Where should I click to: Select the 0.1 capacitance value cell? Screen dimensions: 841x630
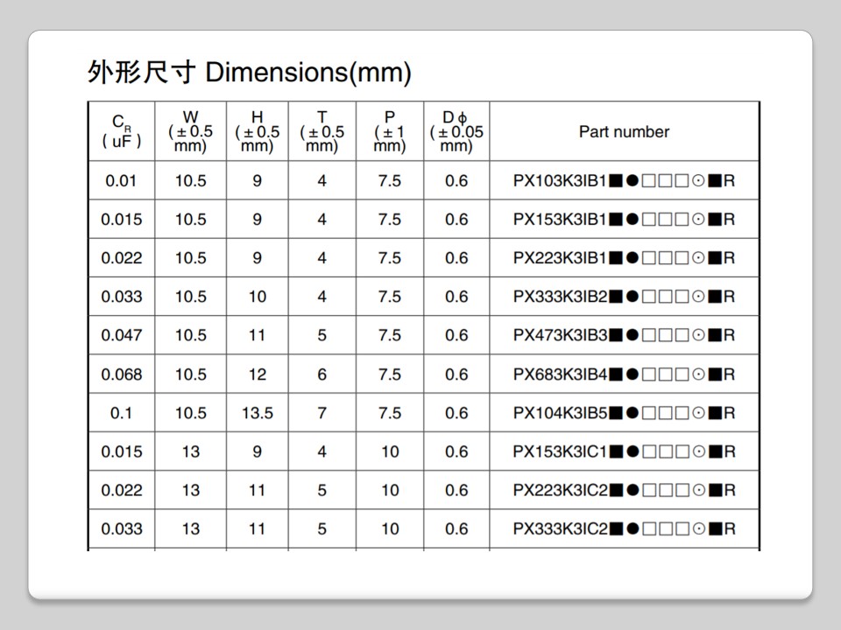tap(121, 413)
